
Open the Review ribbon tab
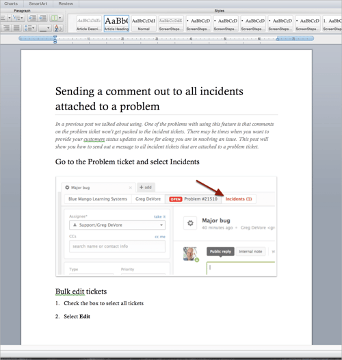(66, 3)
